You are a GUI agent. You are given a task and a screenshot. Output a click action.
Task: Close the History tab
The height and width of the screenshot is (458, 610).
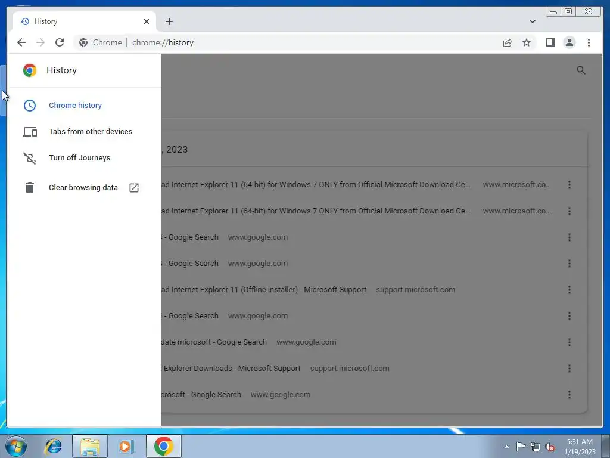[x=147, y=21]
